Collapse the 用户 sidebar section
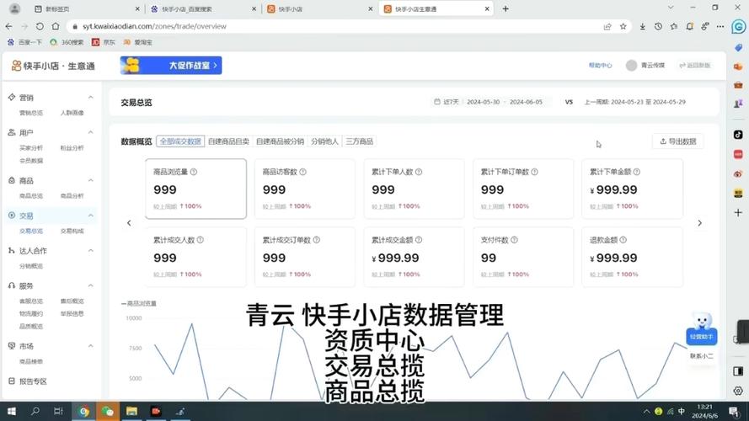 coord(91,132)
